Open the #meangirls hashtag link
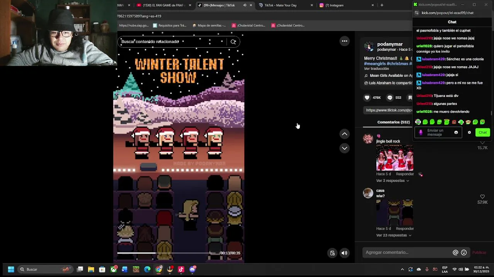 point(374,63)
